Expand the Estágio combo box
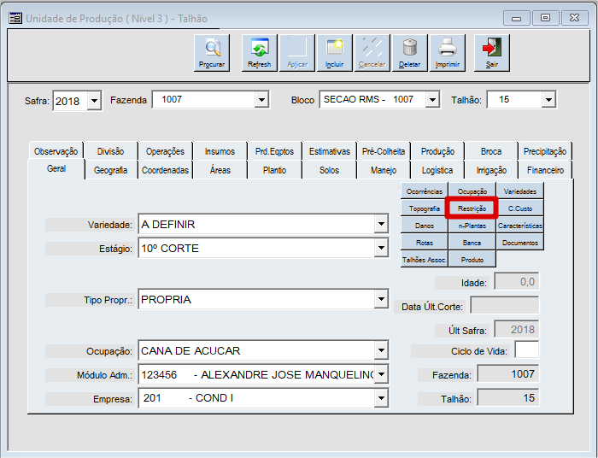 point(381,248)
